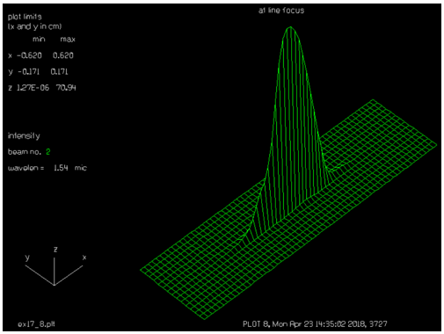Click the 'min' column header
This screenshot has height=334, width=444.
click(39, 40)
